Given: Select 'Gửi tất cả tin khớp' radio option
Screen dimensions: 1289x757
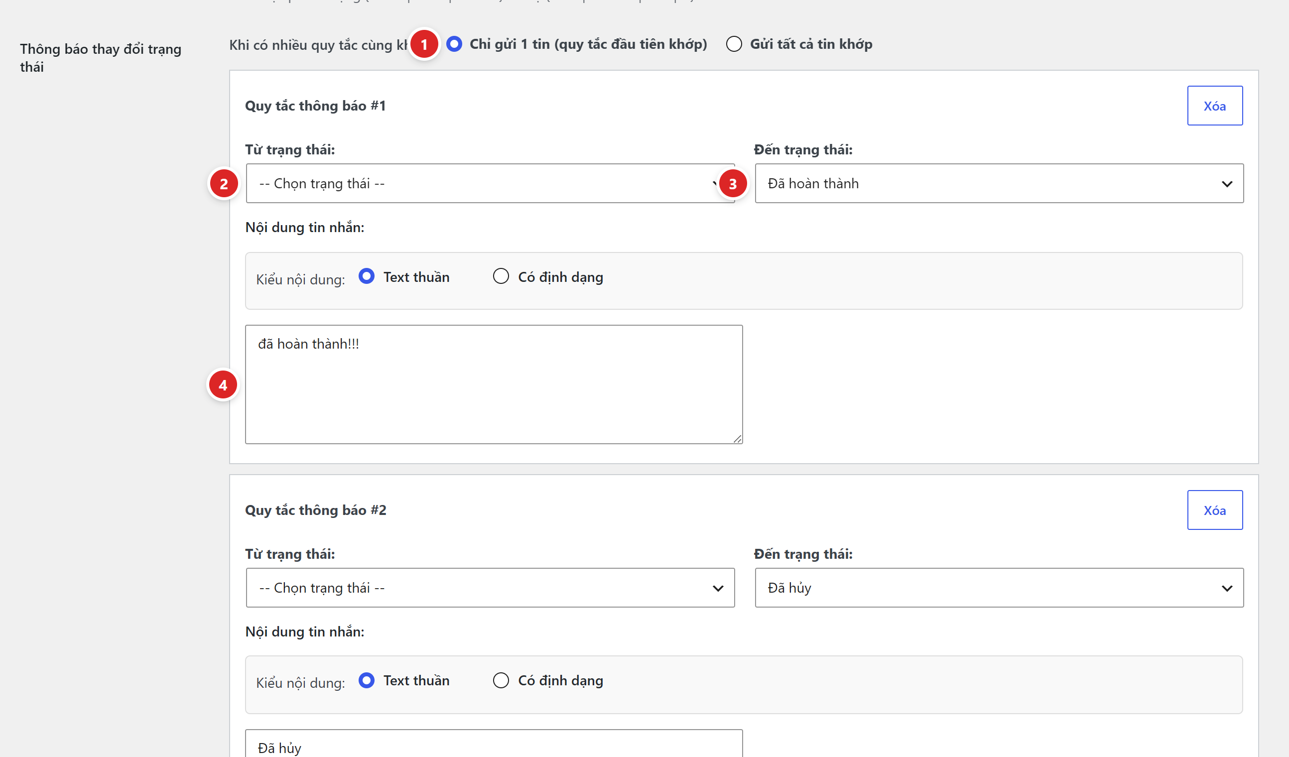Looking at the screenshot, I should (734, 44).
